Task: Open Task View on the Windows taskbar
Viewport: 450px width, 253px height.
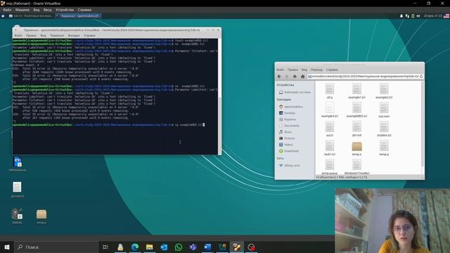Action: coord(105,247)
